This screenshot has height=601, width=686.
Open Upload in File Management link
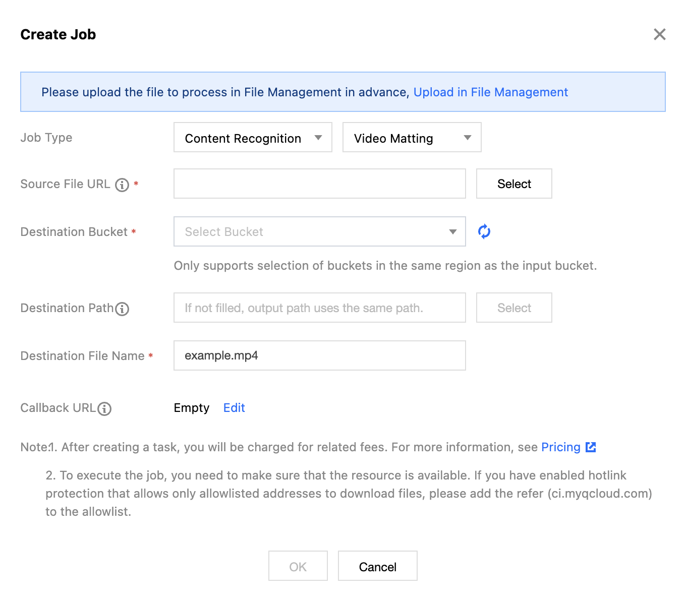490,92
